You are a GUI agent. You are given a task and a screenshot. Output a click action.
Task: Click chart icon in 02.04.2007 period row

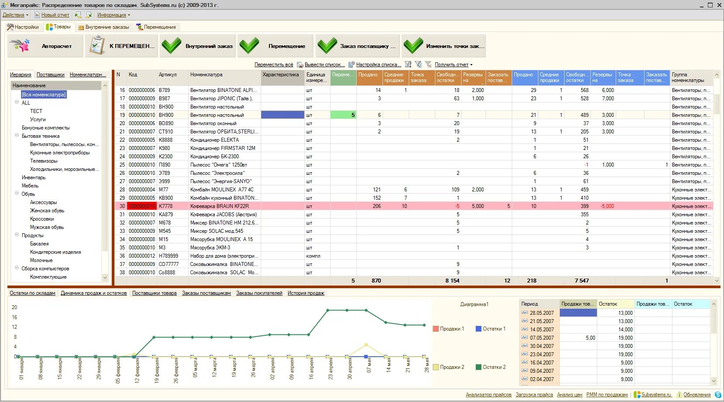[x=524, y=379]
